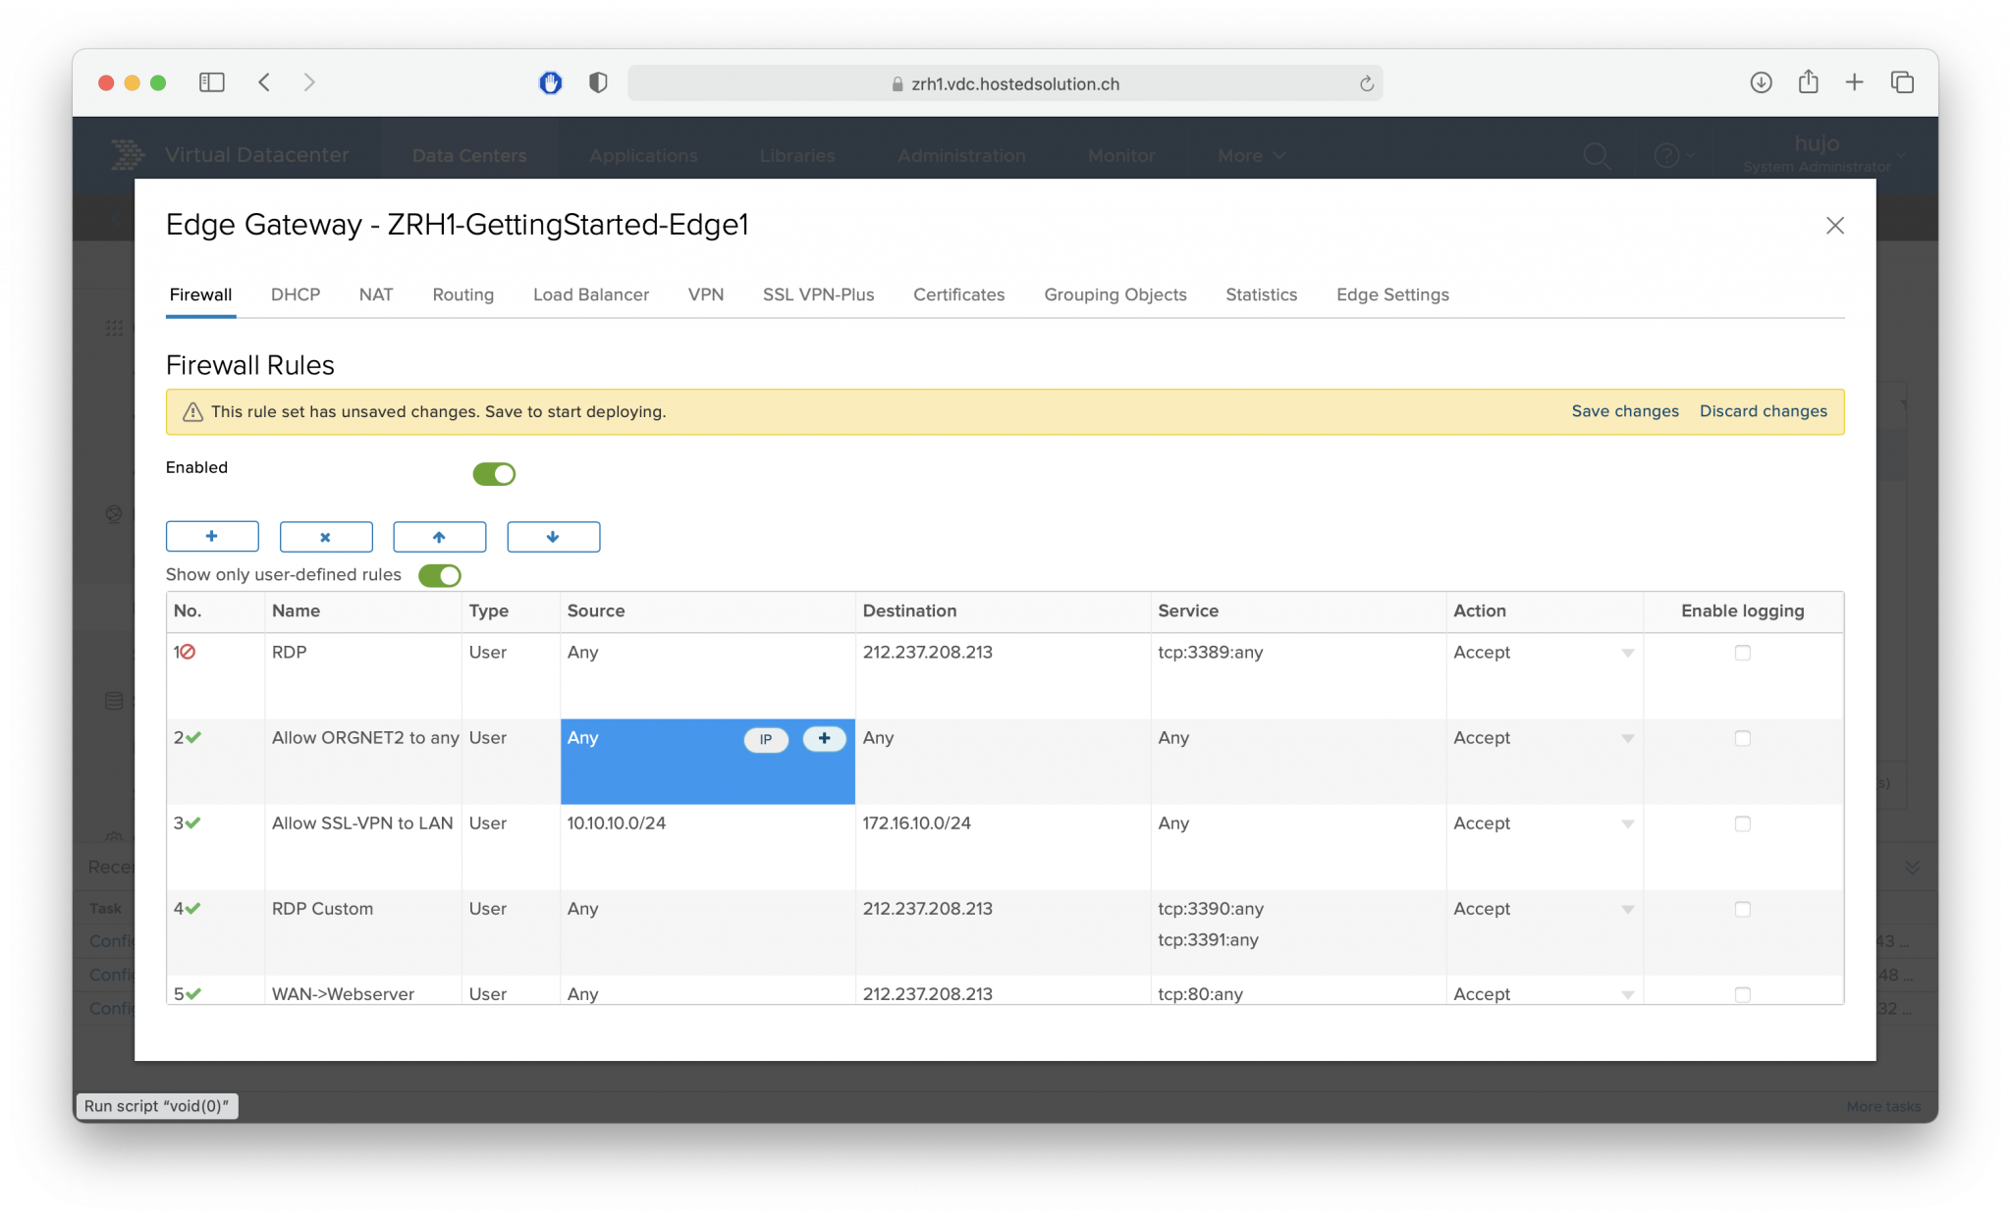The width and height of the screenshot is (2011, 1219).
Task: Open the Edge Settings tab
Action: [x=1392, y=294]
